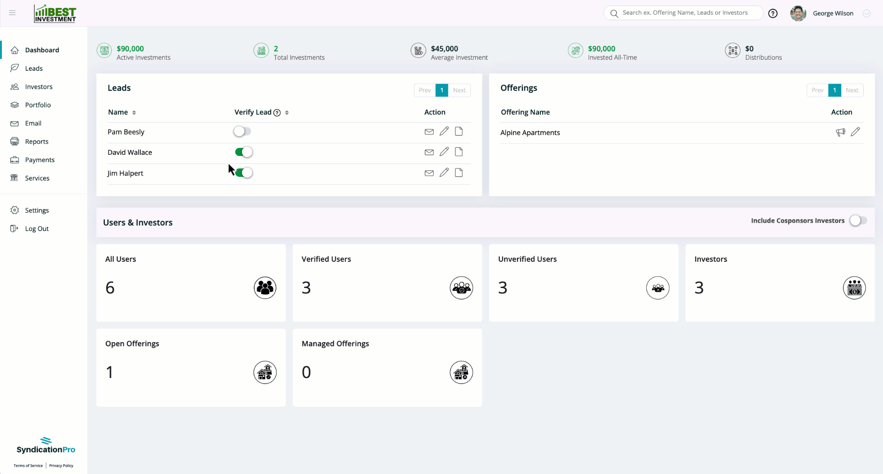Click the edit pencil for Alpine Apartments offering
Image resolution: width=883 pixels, height=474 pixels.
pyautogui.click(x=856, y=132)
